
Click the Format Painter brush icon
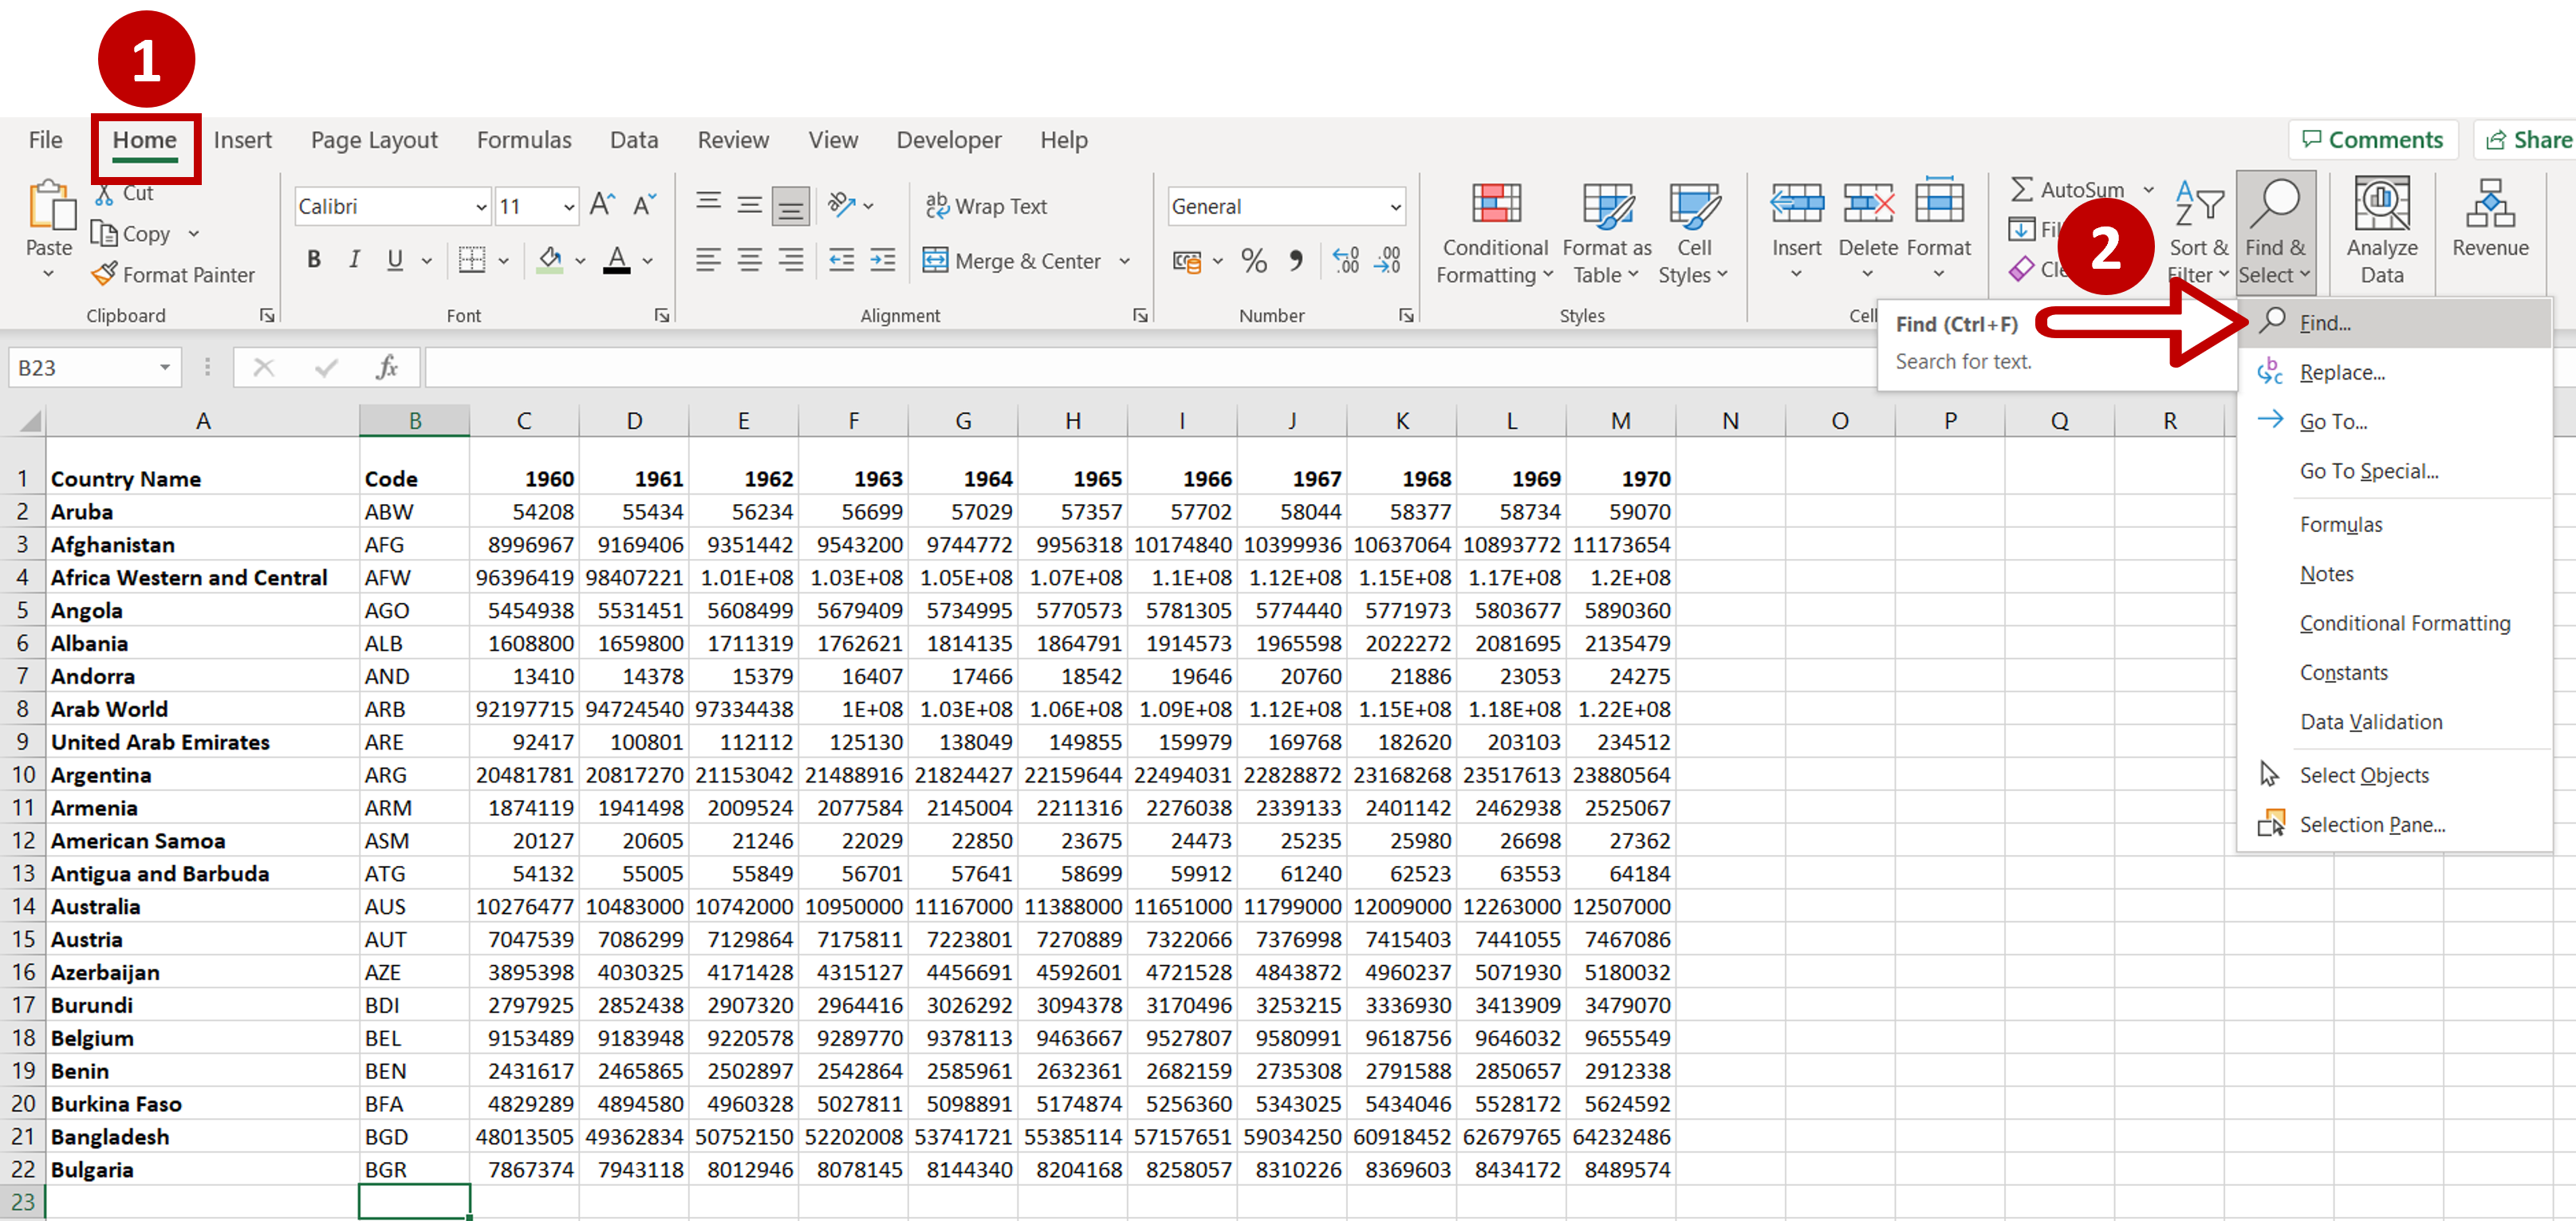[x=103, y=274]
